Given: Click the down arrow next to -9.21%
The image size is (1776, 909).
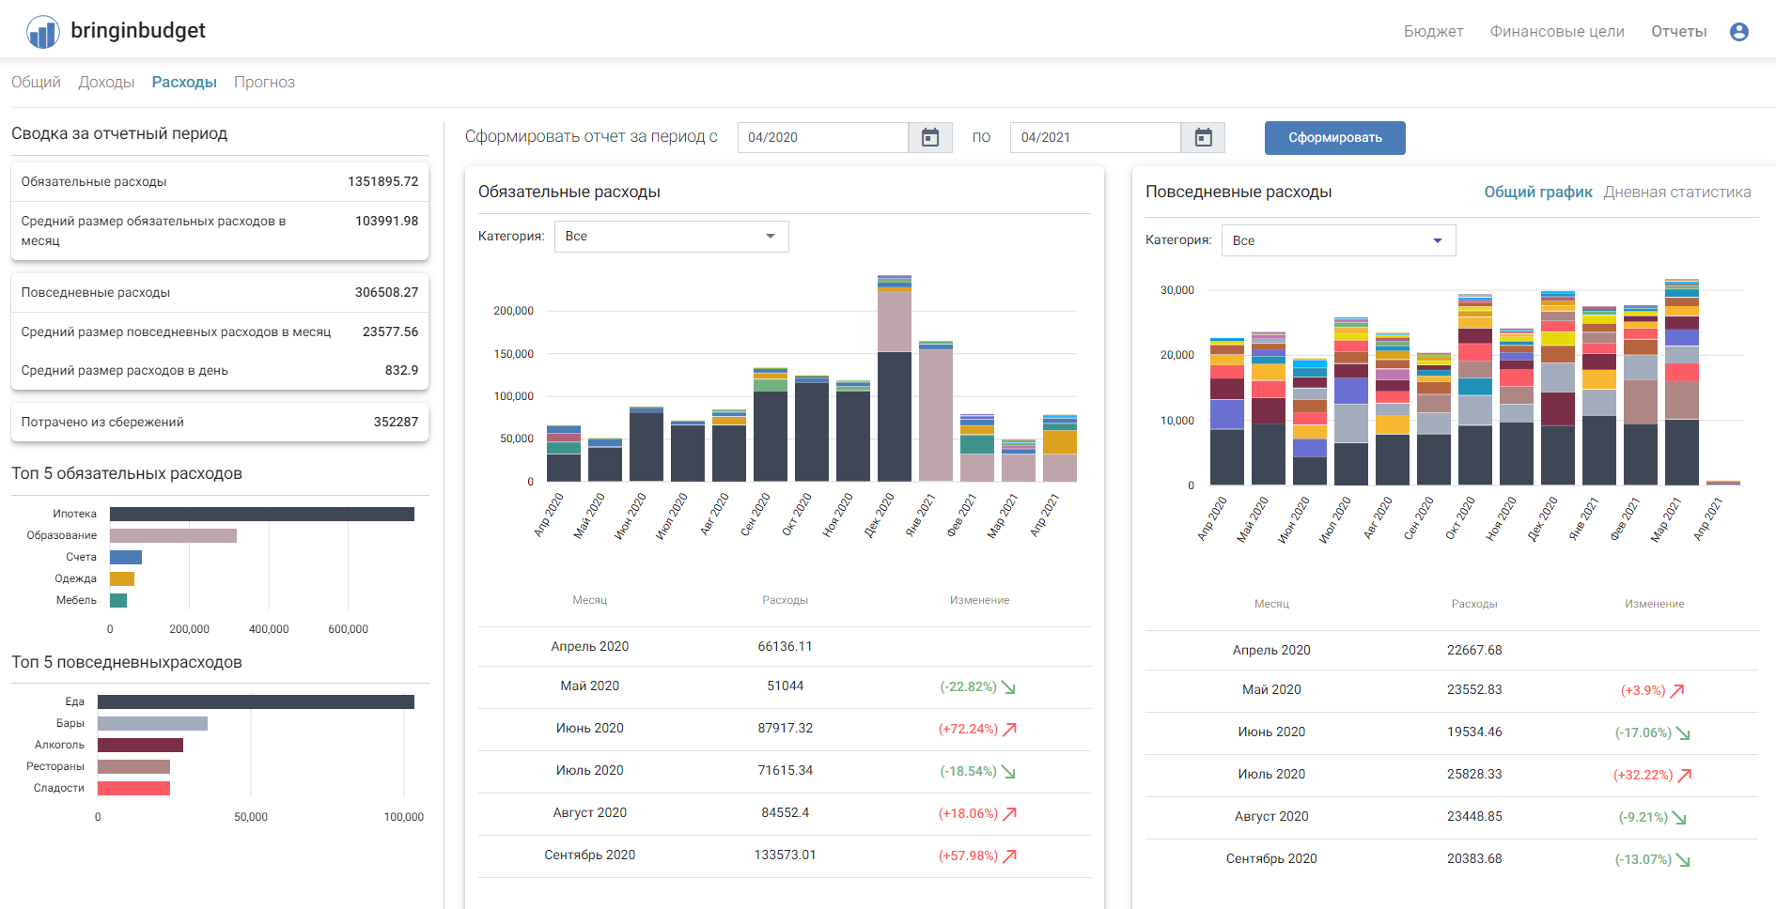Looking at the screenshot, I should [x=1679, y=818].
